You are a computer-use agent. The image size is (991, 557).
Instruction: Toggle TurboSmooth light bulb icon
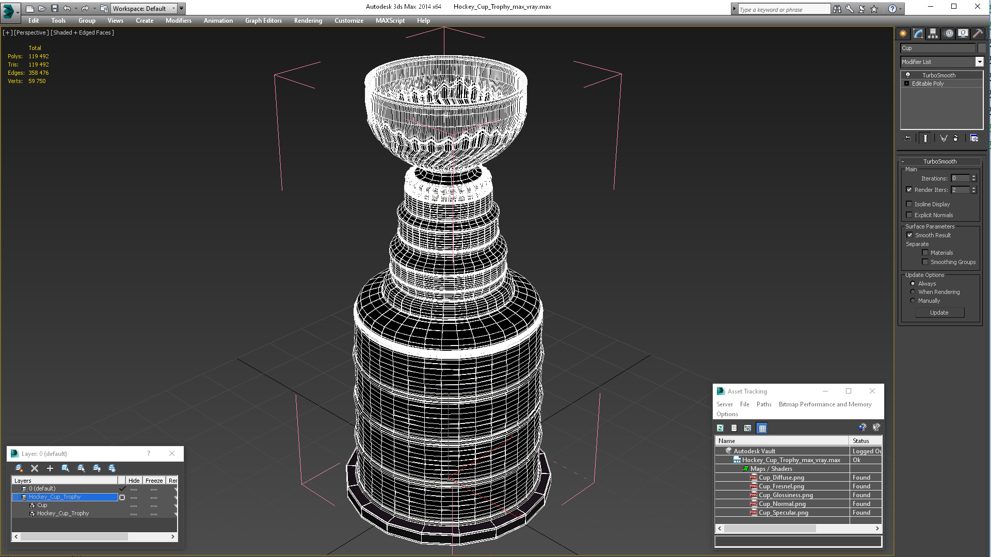908,75
